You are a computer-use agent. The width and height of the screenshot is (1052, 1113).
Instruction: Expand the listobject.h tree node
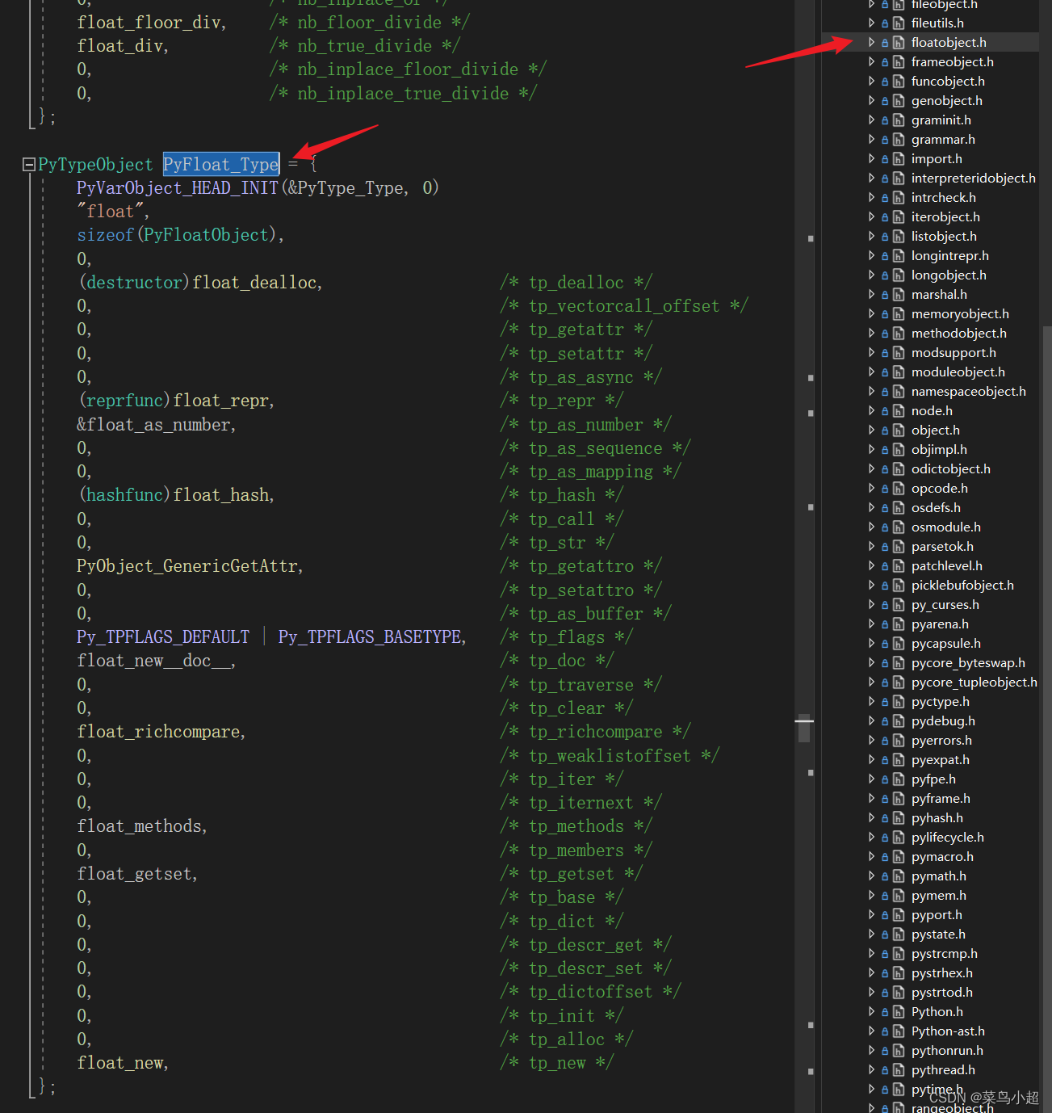(x=872, y=236)
